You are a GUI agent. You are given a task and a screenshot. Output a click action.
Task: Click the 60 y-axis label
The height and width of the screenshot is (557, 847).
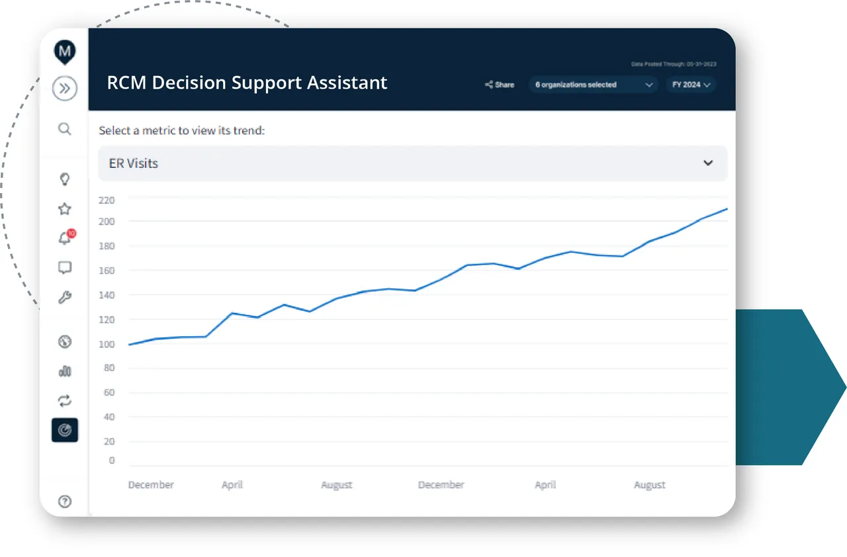pyautogui.click(x=109, y=392)
